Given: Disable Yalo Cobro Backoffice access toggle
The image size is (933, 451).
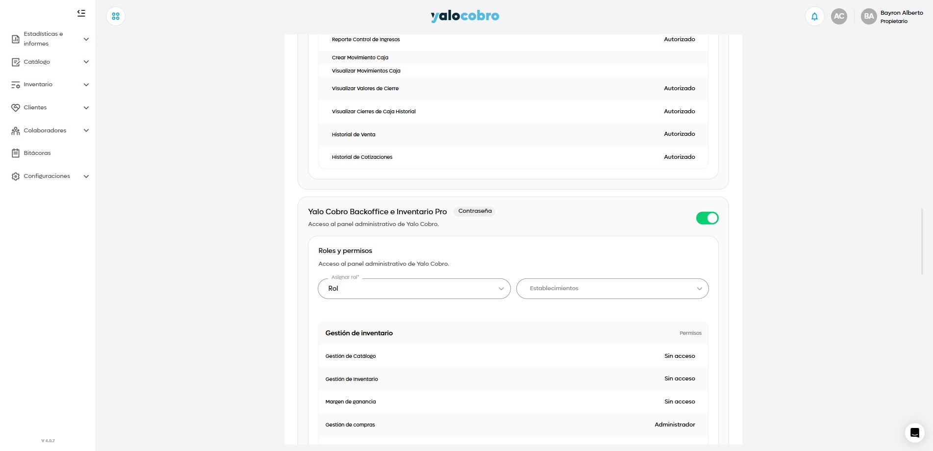Looking at the screenshot, I should (707, 218).
